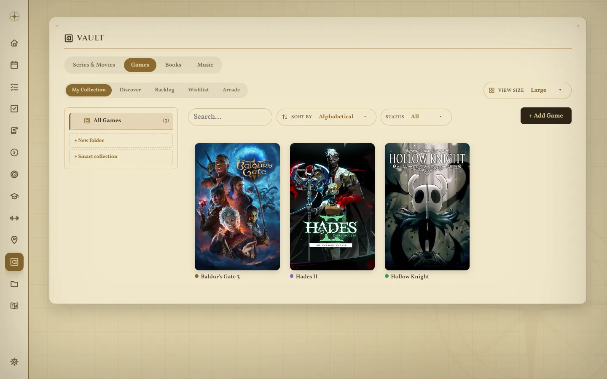Open the settings gear icon at sidebar bottom

[14, 362]
